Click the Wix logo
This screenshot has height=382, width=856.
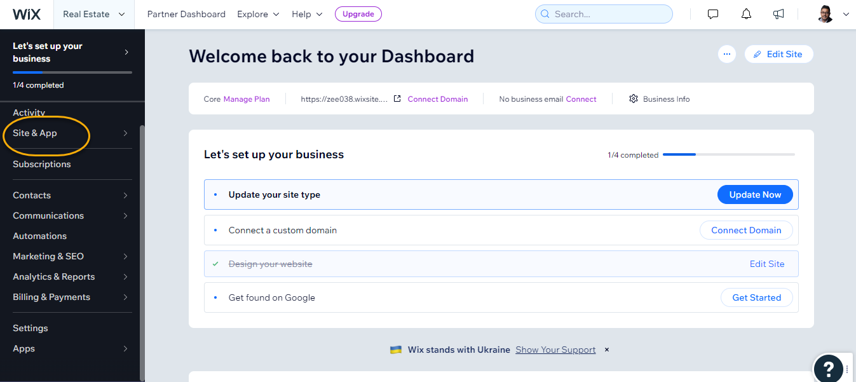pyautogui.click(x=27, y=14)
